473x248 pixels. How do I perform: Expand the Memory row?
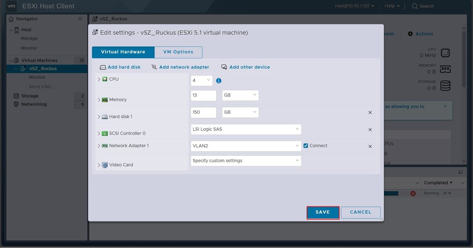click(x=99, y=100)
